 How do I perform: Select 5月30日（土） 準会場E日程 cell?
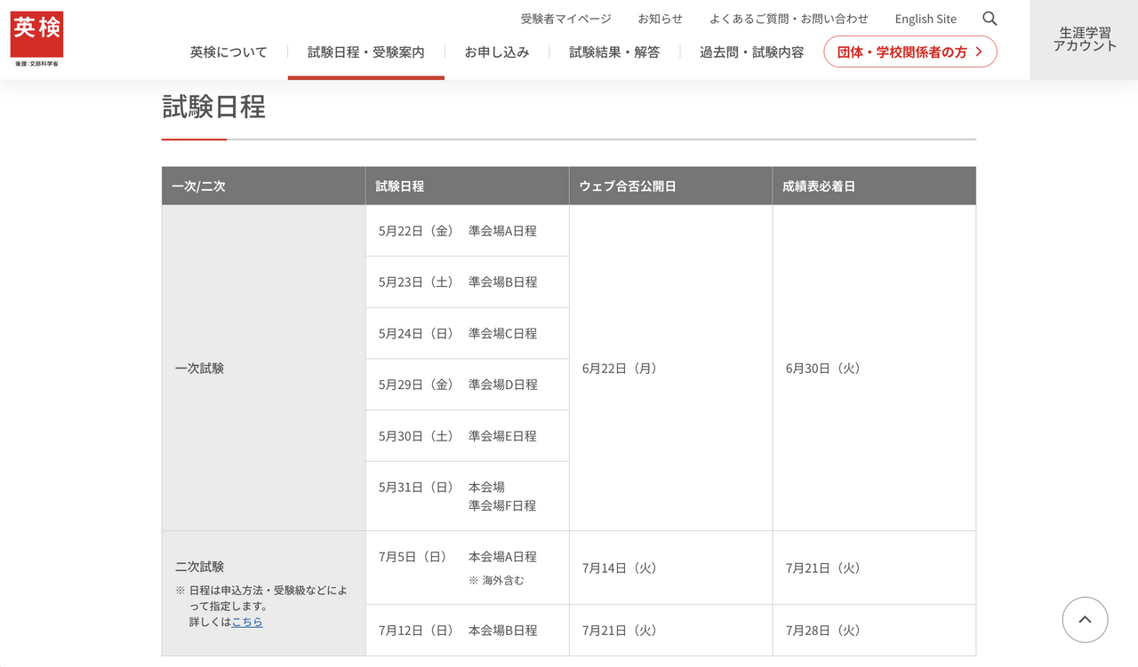click(467, 436)
